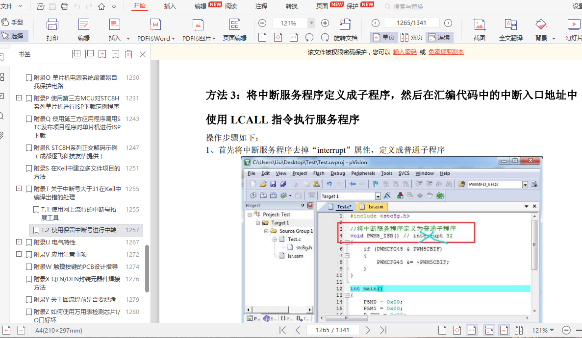Image resolution: width=582 pixels, height=338 pixels.
Task: Switch to the 转换 ribbon tab
Action: [292, 6]
